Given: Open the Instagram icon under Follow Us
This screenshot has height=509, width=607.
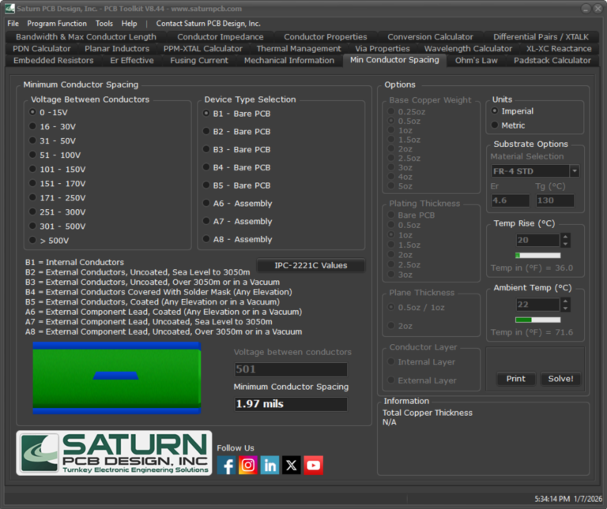Looking at the screenshot, I should (248, 465).
